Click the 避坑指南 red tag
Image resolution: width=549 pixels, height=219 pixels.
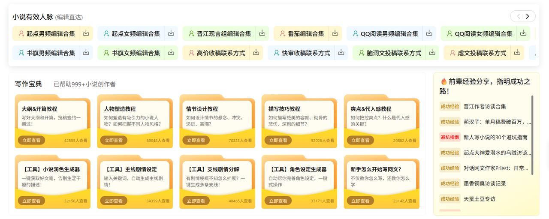coord(450,138)
